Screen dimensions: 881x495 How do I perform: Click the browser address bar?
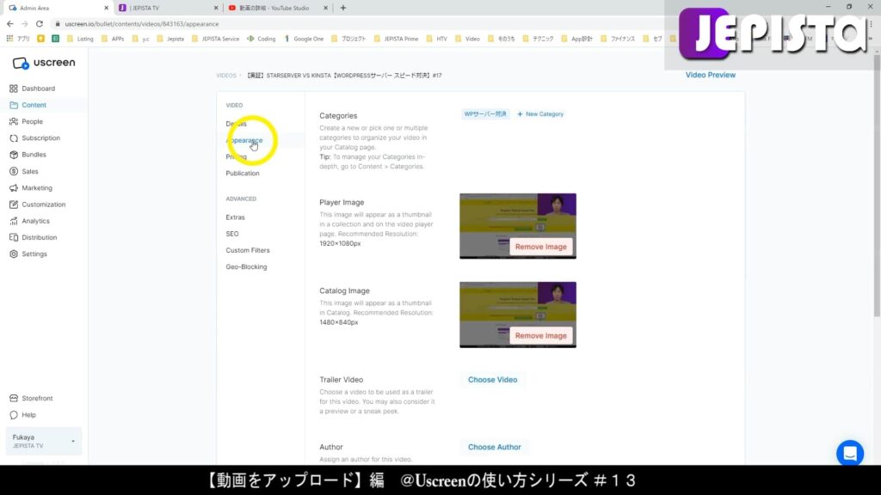point(360,24)
